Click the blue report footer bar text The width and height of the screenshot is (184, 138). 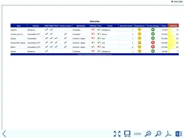(x=95, y=54)
